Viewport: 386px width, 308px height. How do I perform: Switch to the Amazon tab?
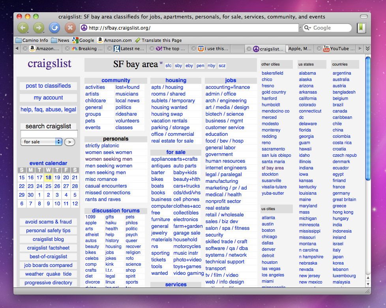point(44,49)
